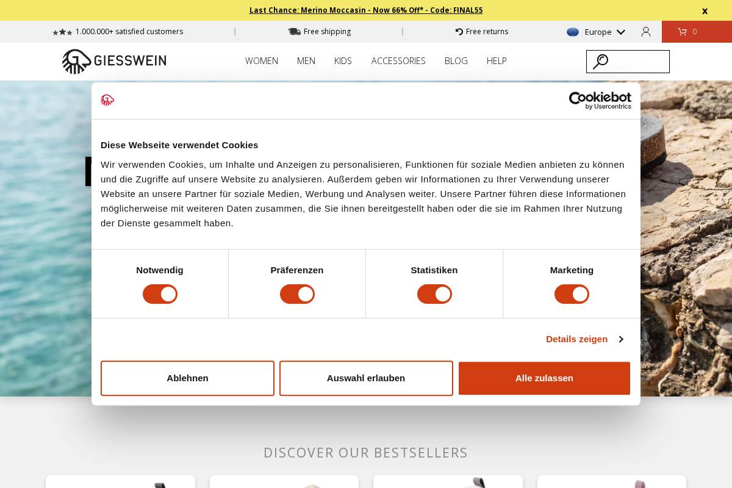This screenshot has height=488, width=732.
Task: Toggle the Notwendig cookie switch
Action: [x=160, y=294]
